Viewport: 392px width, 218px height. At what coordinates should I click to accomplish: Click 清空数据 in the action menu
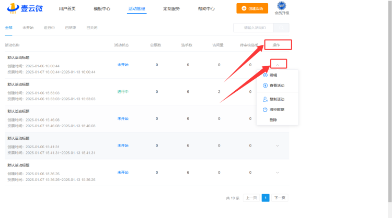pos(277,110)
